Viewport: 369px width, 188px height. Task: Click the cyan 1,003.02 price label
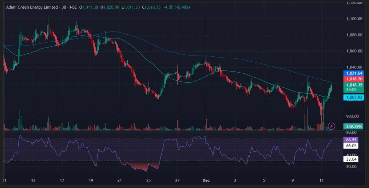point(354,97)
